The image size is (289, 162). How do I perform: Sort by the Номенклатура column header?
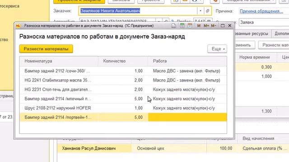coord(59,61)
